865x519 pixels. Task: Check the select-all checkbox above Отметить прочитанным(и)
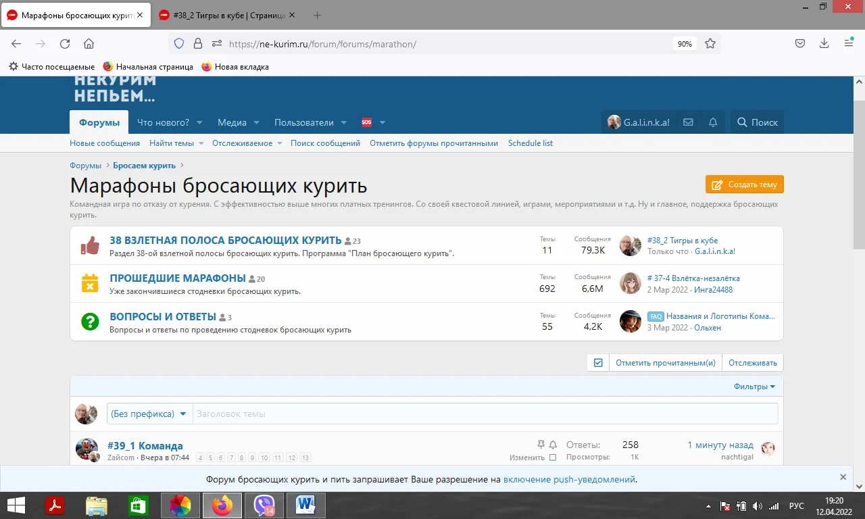[x=597, y=362]
